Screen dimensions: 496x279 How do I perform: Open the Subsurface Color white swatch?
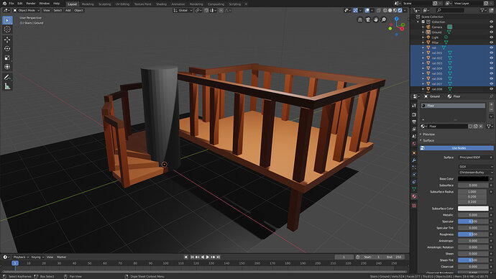(473, 209)
